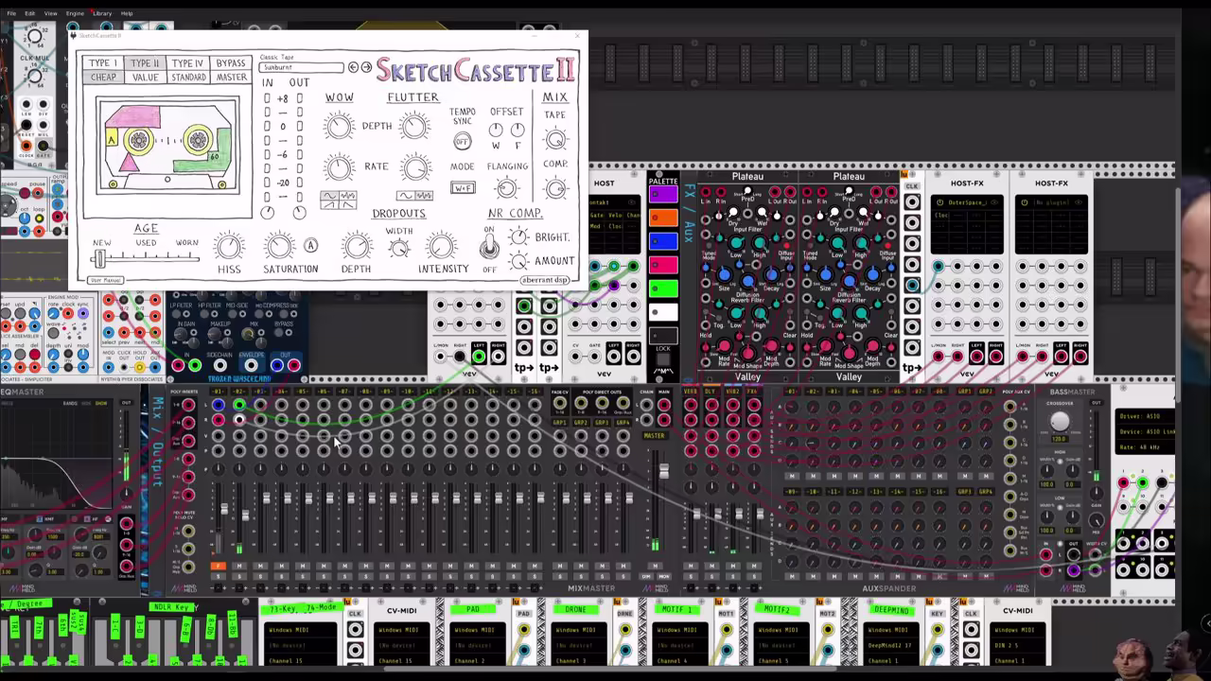Viewport: 1211px width, 681px height.
Task: Click the NR Comp Bright knob
Action: pyautogui.click(x=518, y=237)
